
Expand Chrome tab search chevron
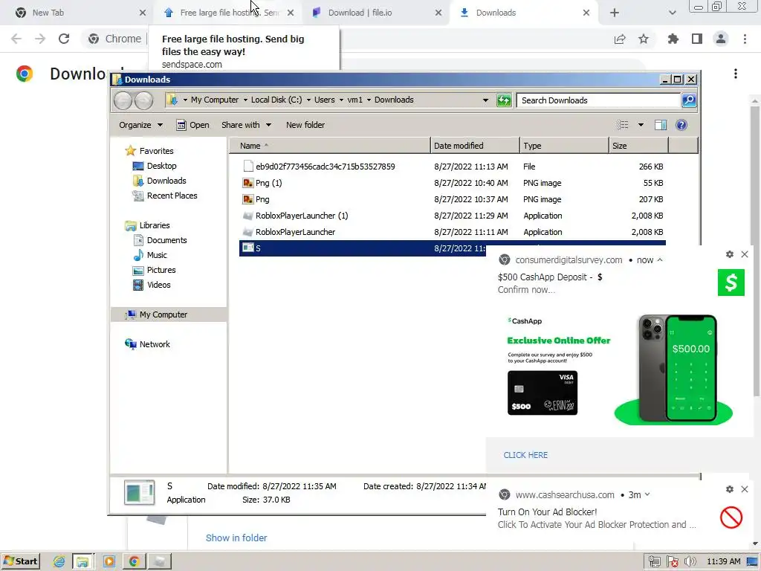point(672,13)
